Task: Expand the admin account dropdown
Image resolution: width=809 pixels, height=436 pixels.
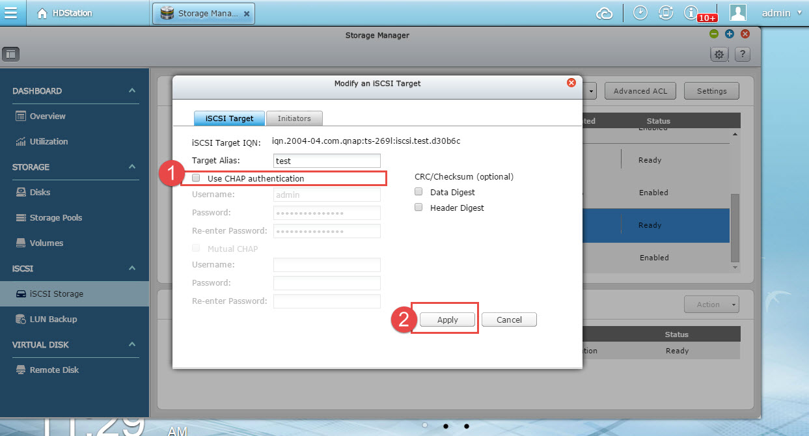Action: (x=780, y=13)
